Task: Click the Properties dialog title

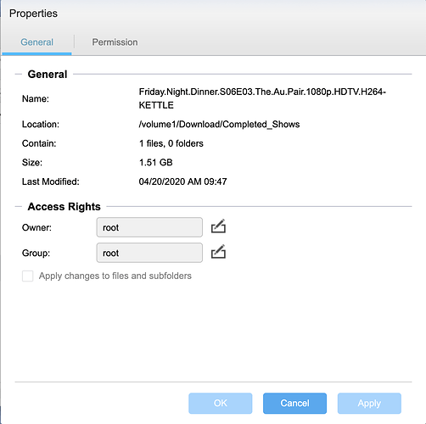Action: pos(33,14)
